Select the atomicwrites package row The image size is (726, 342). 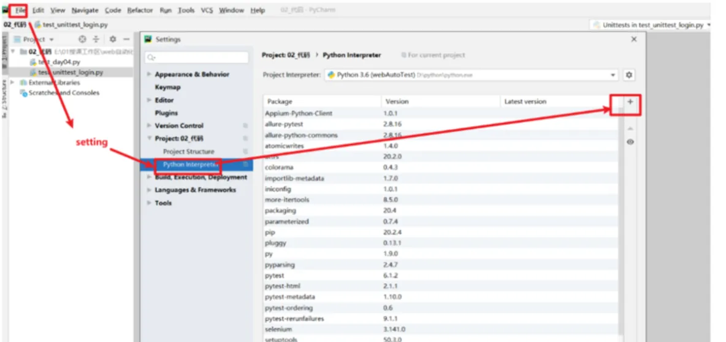[441, 146]
